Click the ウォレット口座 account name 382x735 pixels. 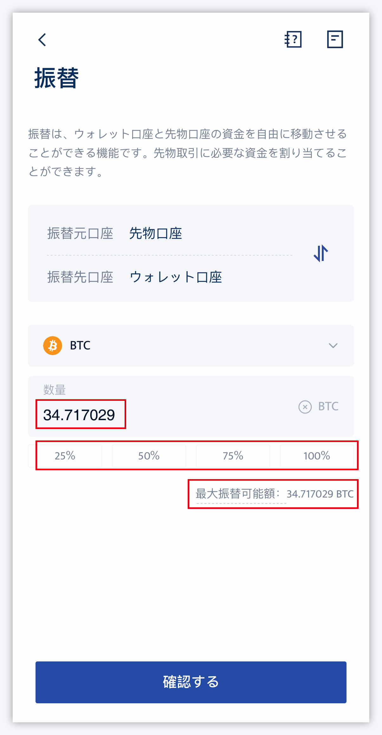(176, 277)
